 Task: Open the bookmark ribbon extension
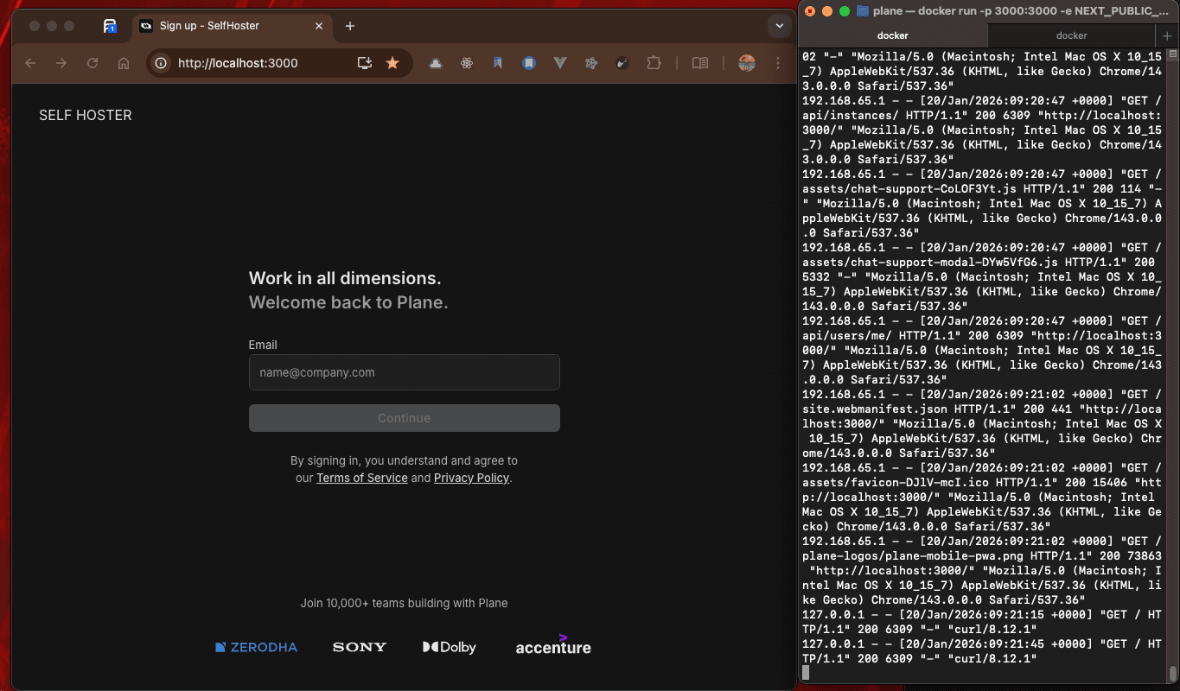click(x=498, y=63)
